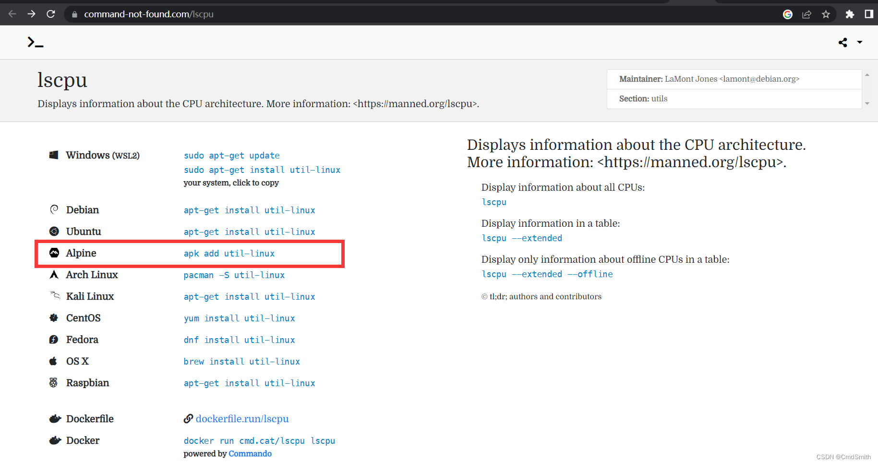Click the site share icon in header
The width and height of the screenshot is (878, 464).
click(842, 42)
